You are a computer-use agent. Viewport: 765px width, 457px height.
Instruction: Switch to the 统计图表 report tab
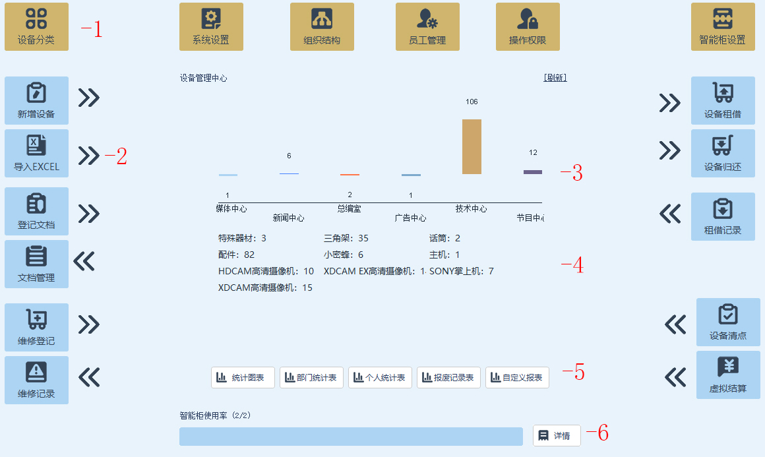point(243,378)
